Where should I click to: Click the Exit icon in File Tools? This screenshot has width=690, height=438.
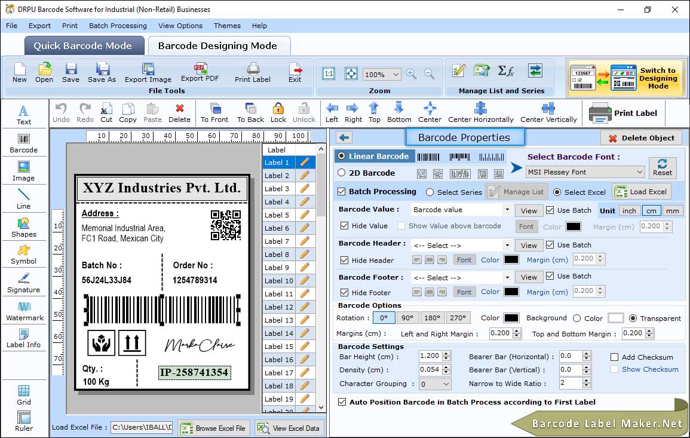(295, 73)
